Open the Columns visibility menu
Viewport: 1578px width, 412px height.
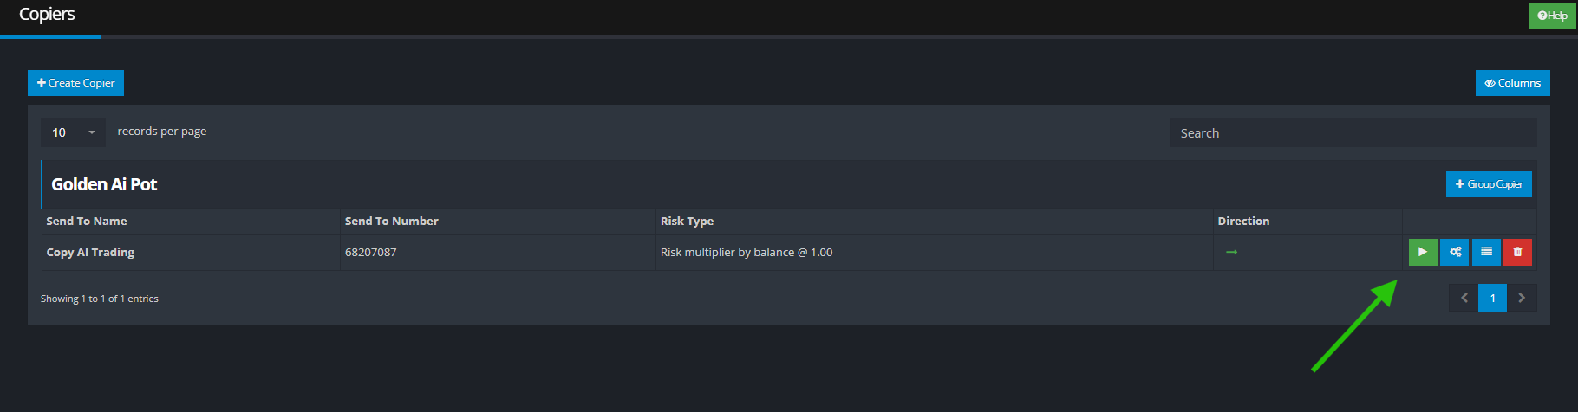1512,83
